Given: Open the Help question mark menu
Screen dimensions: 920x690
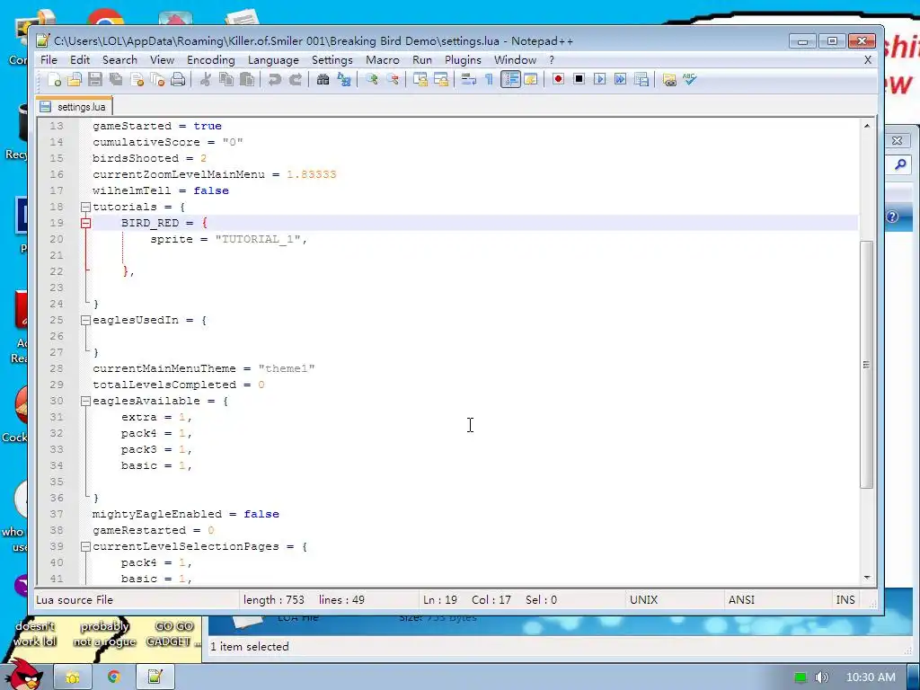Looking at the screenshot, I should [552, 60].
